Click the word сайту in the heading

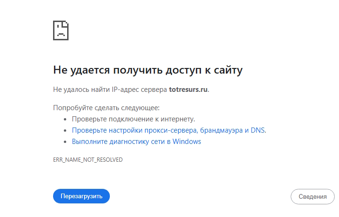coord(228,70)
